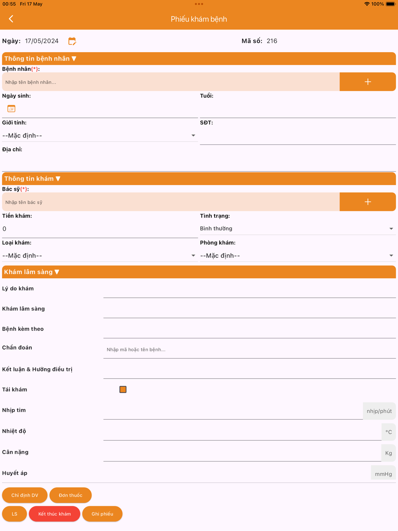Image resolution: width=398 pixels, height=531 pixels.
Task: Focus the Nhịp tim input field
Action: pyautogui.click(x=233, y=411)
